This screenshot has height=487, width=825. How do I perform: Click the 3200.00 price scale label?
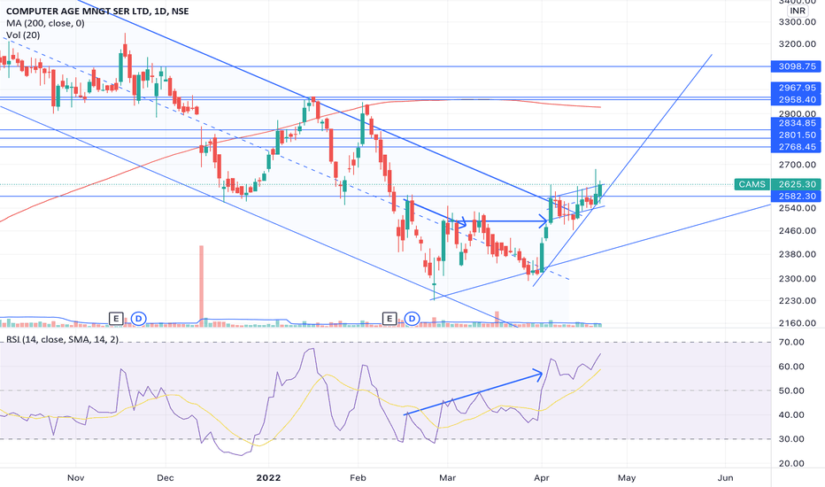pyautogui.click(x=797, y=43)
